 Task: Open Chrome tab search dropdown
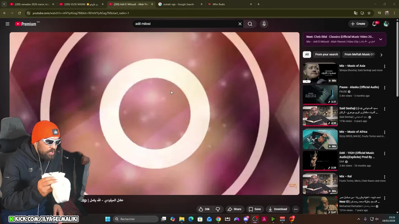pos(4,4)
